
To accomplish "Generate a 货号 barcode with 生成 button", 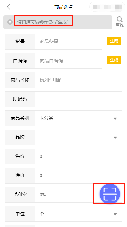I will point(114,41).
